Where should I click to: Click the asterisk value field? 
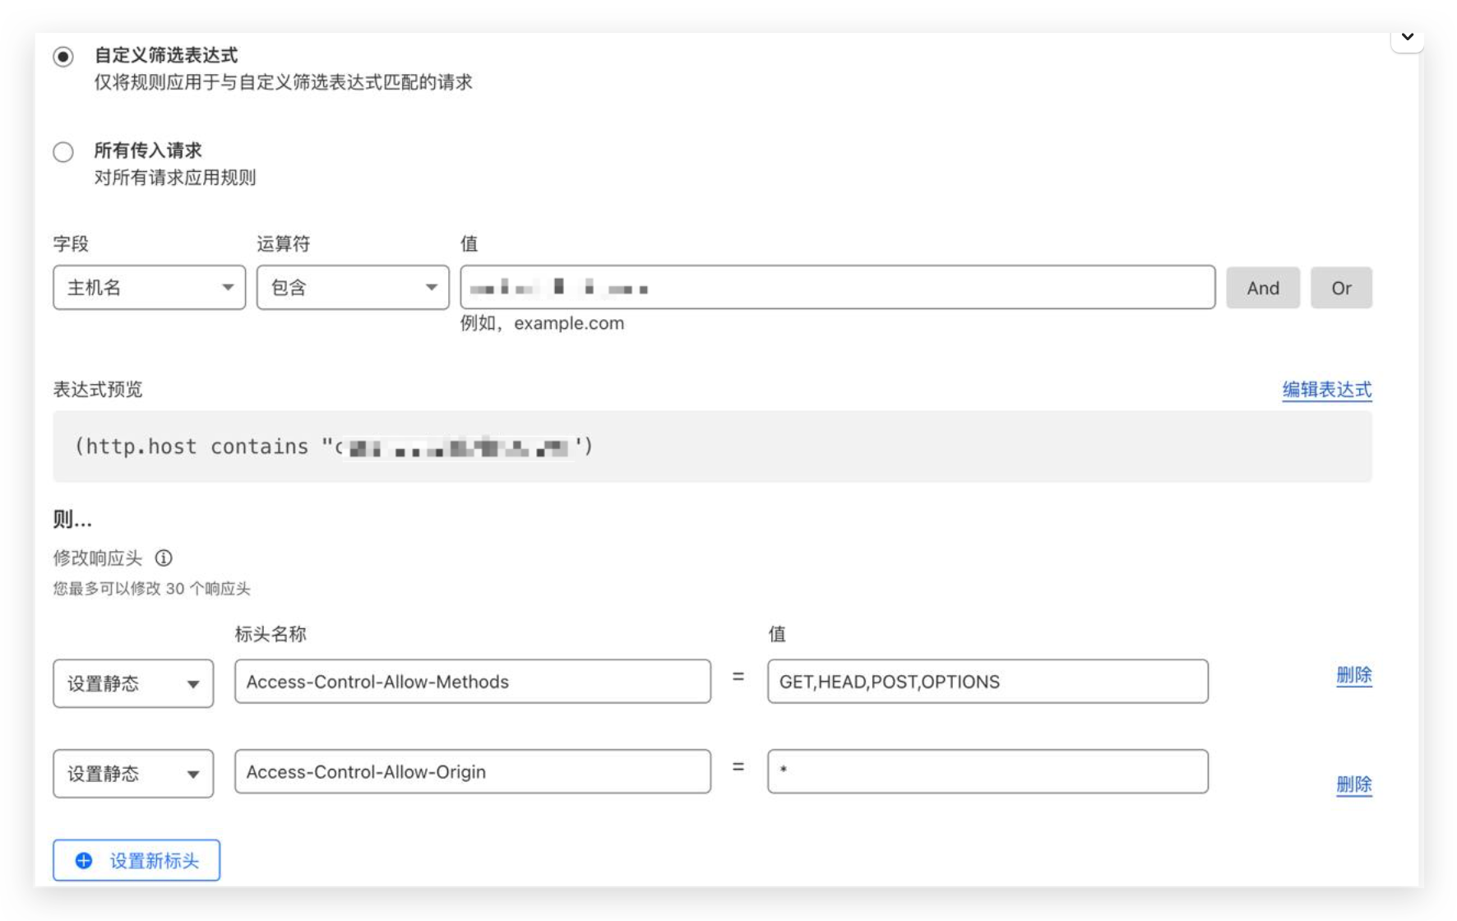pos(988,771)
